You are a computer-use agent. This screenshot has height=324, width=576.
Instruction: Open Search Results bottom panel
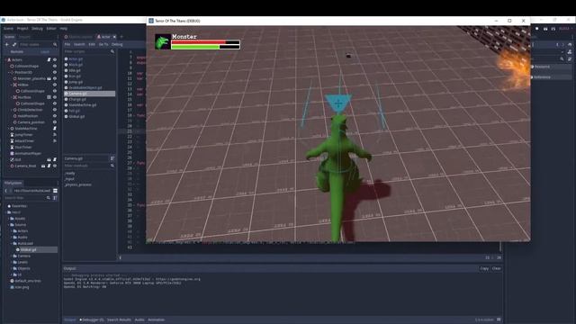[x=119, y=320]
